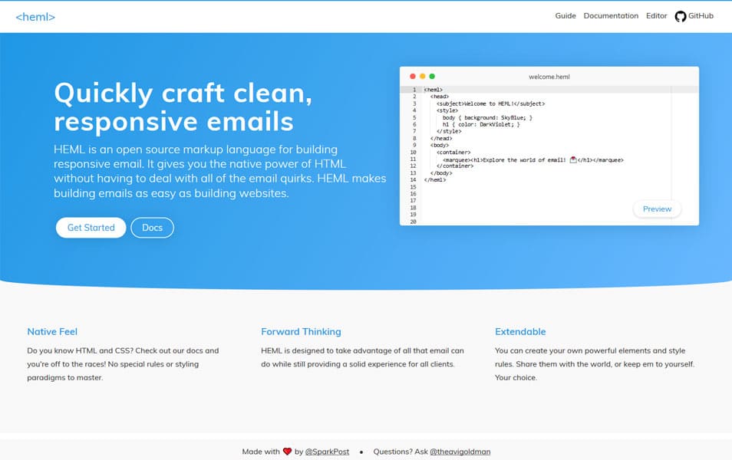Click the red close dot on editor window
The height and width of the screenshot is (460, 732).
(413, 76)
